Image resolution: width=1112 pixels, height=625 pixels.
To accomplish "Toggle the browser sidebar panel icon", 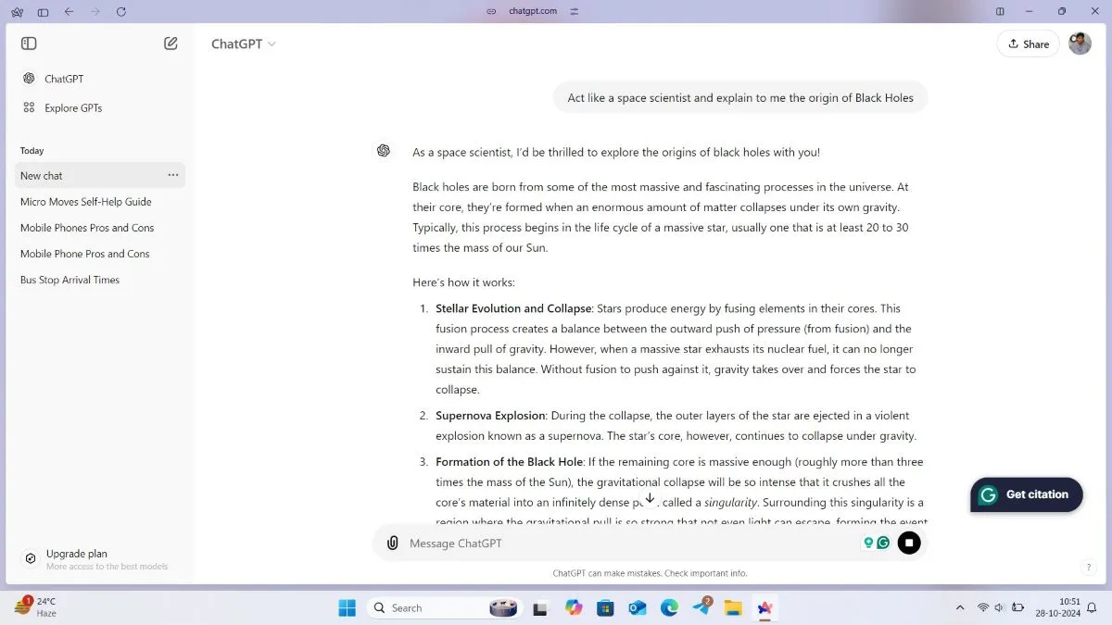I will [43, 11].
